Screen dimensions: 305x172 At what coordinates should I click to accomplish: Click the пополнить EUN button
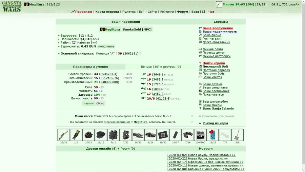tap(106, 47)
